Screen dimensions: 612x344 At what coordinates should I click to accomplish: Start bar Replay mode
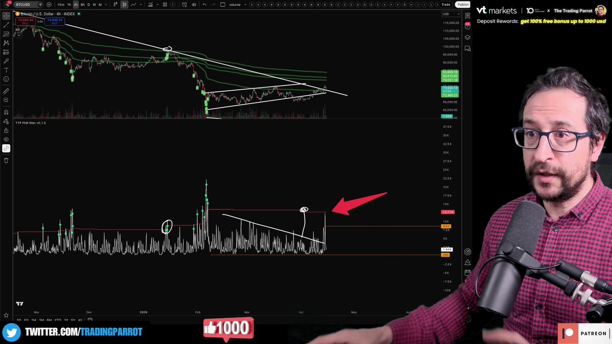[194, 5]
